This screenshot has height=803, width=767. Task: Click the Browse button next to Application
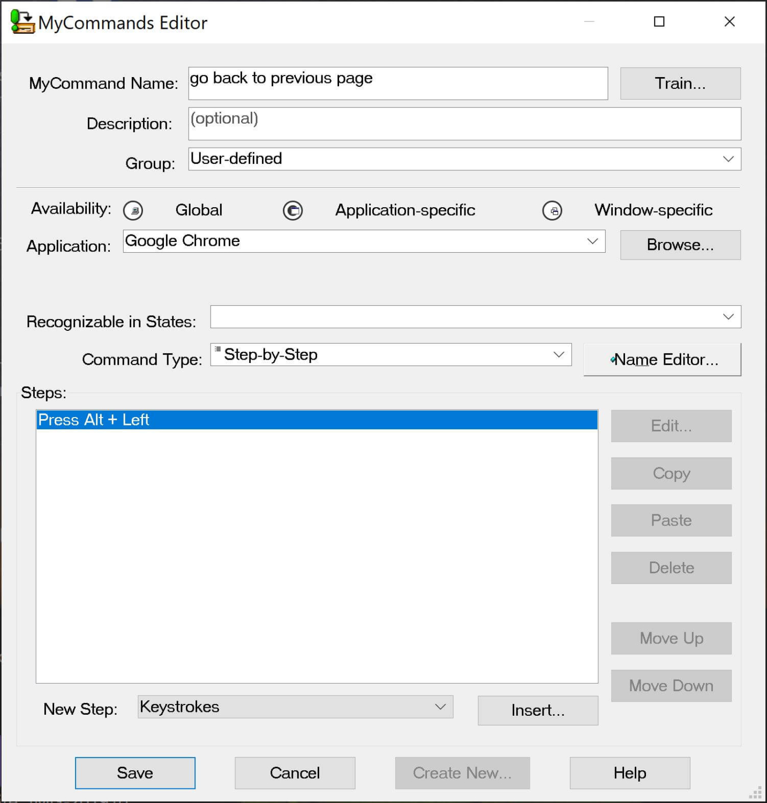(x=680, y=245)
